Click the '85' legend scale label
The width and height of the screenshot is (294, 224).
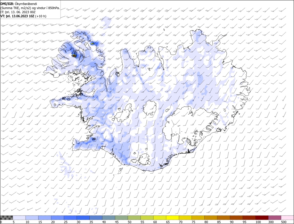219,222
